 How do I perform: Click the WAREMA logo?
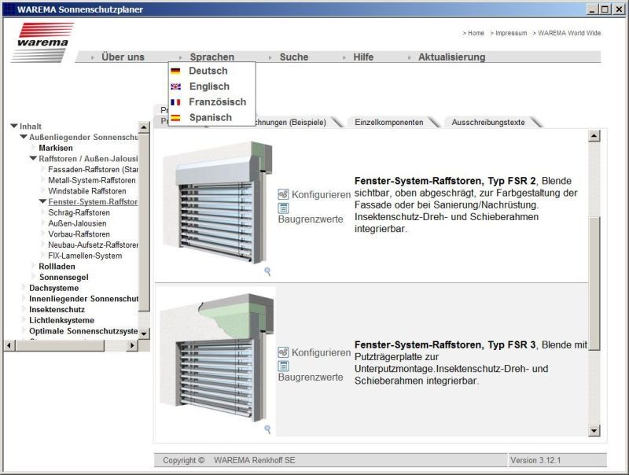[42, 42]
